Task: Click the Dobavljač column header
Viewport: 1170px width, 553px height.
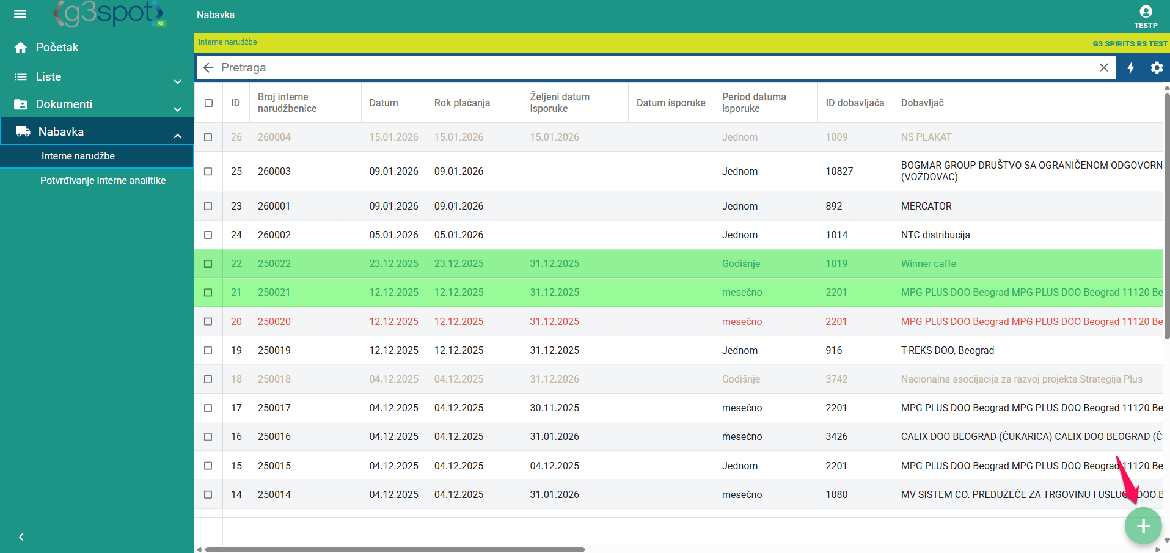Action: [x=922, y=103]
